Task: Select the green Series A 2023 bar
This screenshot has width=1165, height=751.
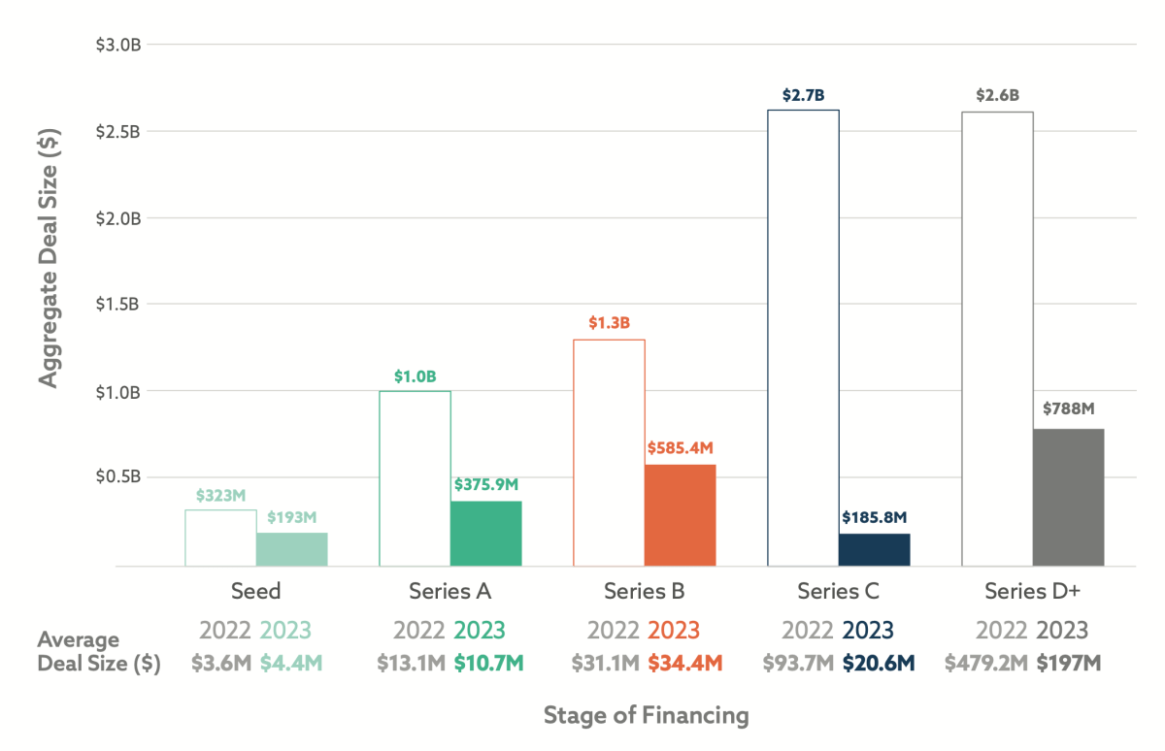Action: [486, 534]
